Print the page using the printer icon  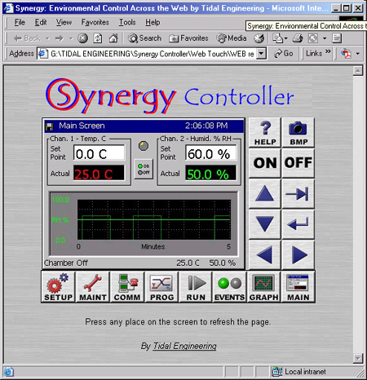tap(298, 38)
